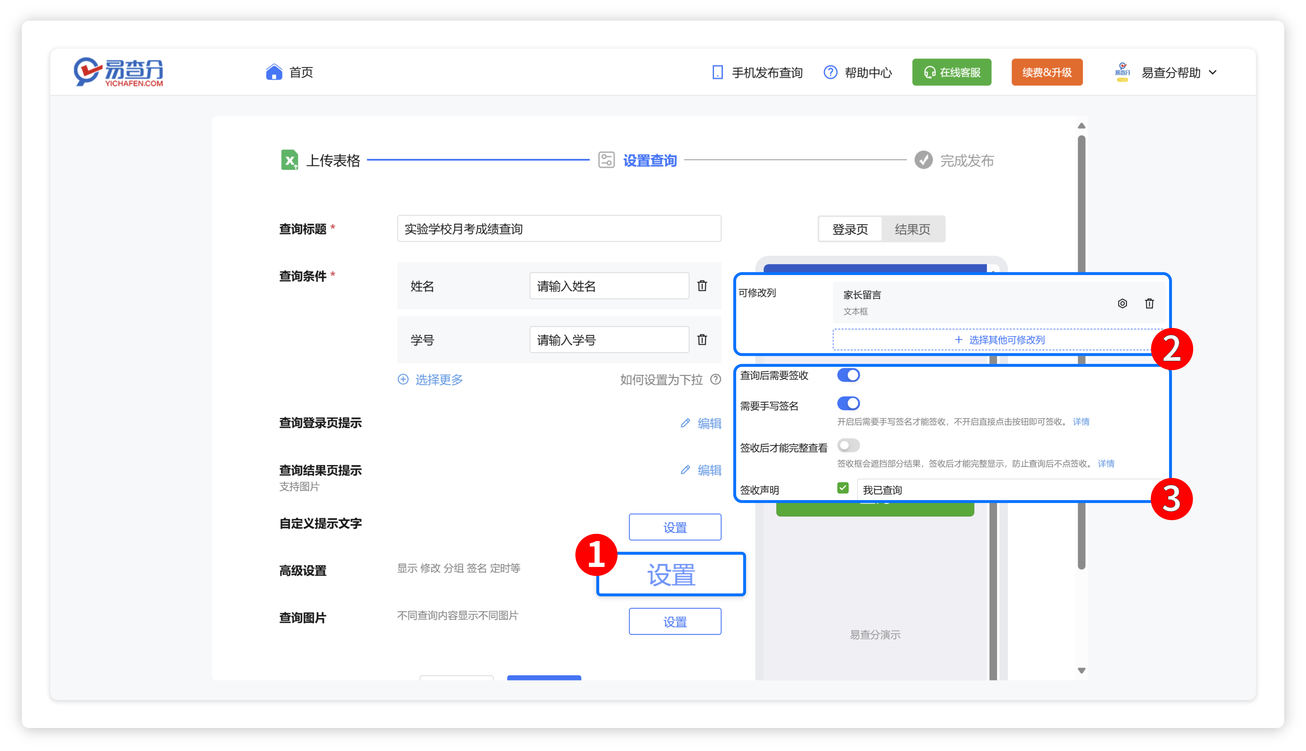Click the scrollbar down arrow of the panel
The image size is (1306, 751).
(1082, 670)
